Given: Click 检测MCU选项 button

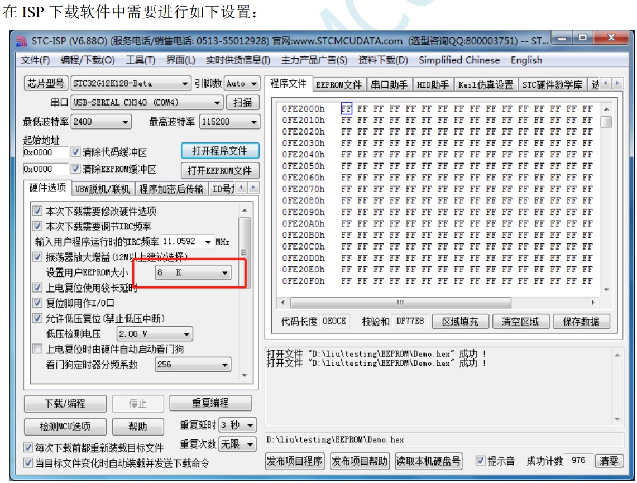Looking at the screenshot, I should [65, 427].
